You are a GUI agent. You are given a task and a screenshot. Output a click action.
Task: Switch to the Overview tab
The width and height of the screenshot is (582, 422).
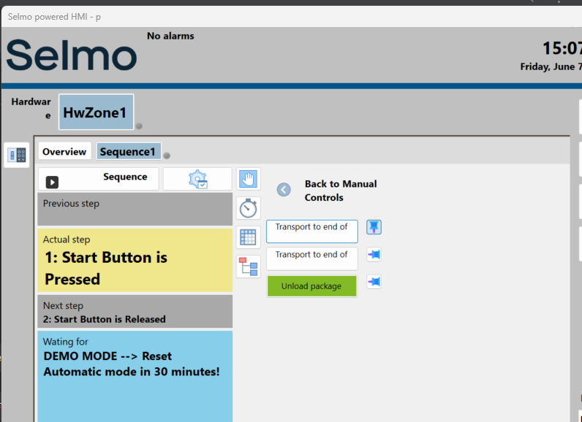[64, 152]
